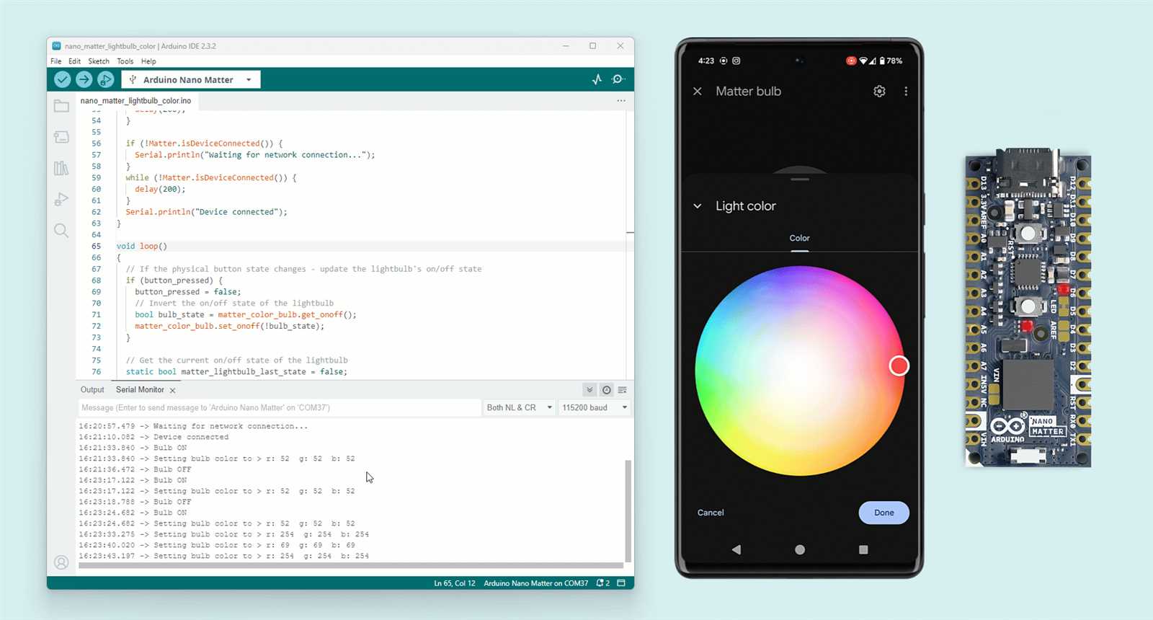Viewport: 1153px width, 620px height.
Task: Open the Edit menu
Action: (74, 61)
